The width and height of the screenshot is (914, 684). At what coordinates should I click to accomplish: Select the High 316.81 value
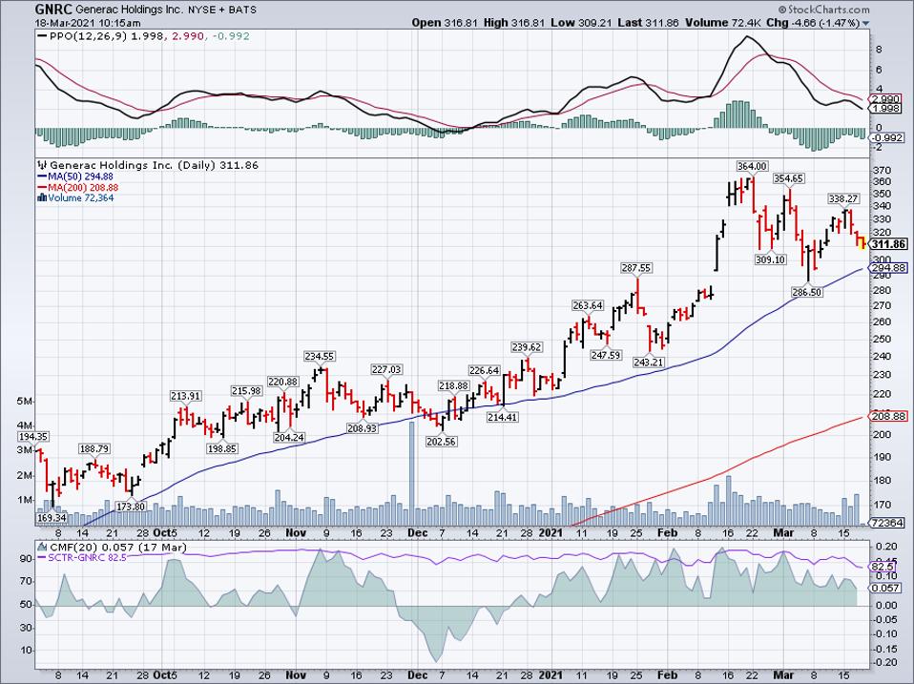tap(513, 23)
